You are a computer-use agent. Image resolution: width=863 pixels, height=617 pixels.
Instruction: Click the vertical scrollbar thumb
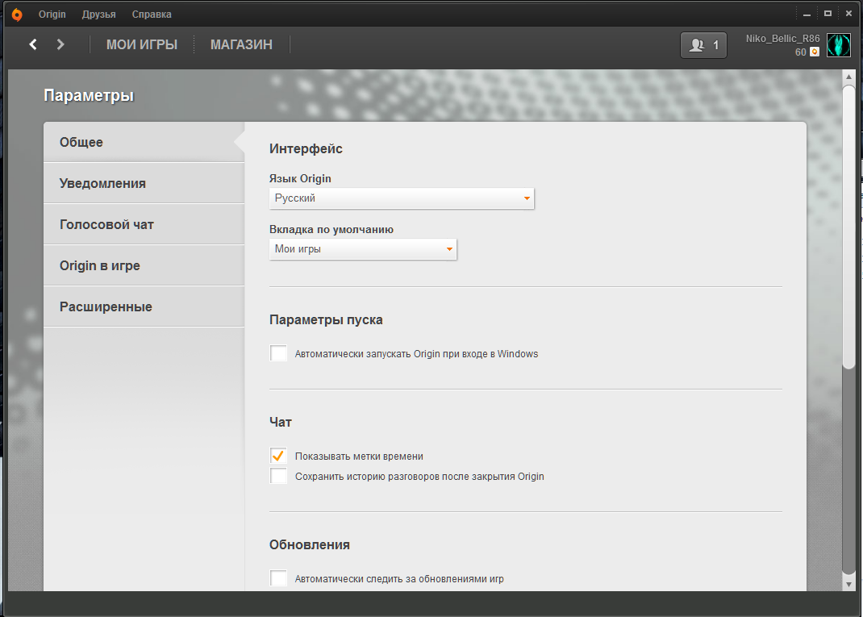point(848,227)
